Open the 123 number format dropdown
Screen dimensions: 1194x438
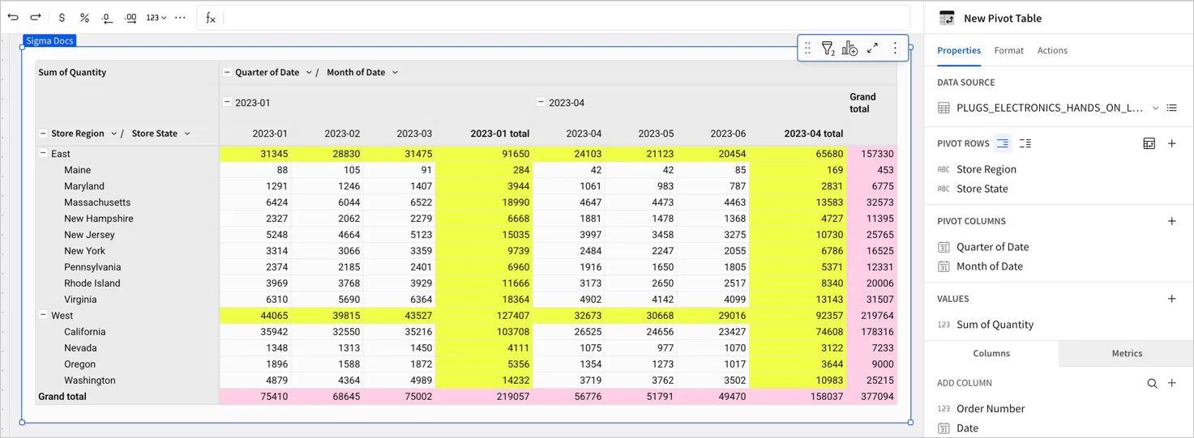tap(156, 17)
